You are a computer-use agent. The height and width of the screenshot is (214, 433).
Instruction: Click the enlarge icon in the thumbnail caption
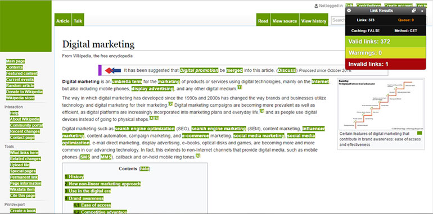[420, 133]
